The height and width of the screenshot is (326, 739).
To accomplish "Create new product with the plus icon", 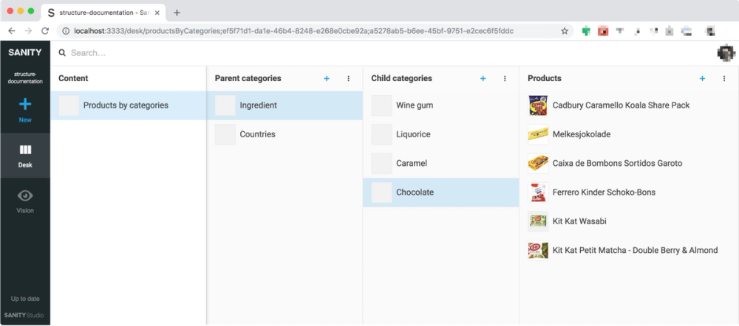I will (702, 79).
